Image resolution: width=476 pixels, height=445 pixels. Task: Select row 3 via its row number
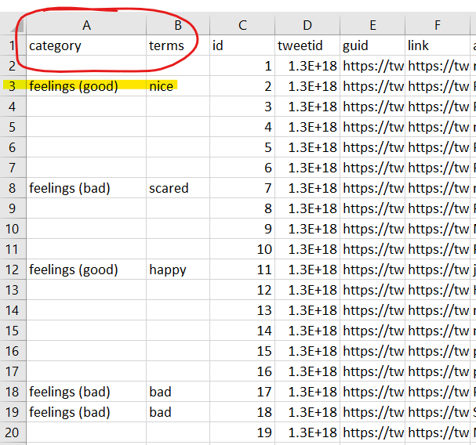13,86
